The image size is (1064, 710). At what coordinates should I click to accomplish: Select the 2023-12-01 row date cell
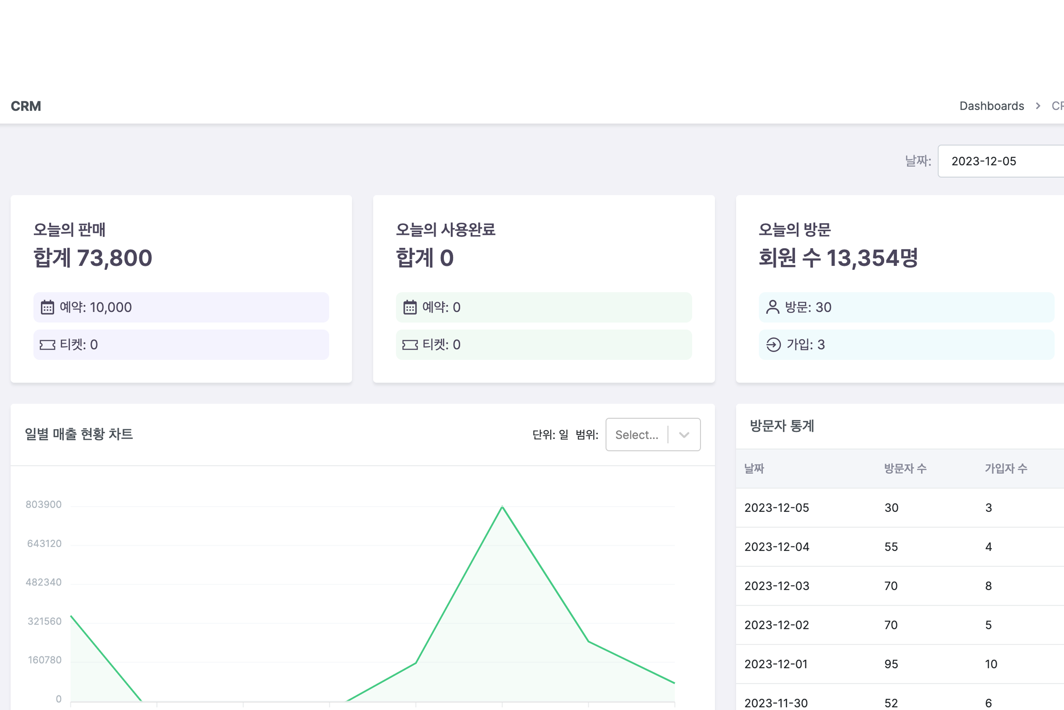(776, 664)
